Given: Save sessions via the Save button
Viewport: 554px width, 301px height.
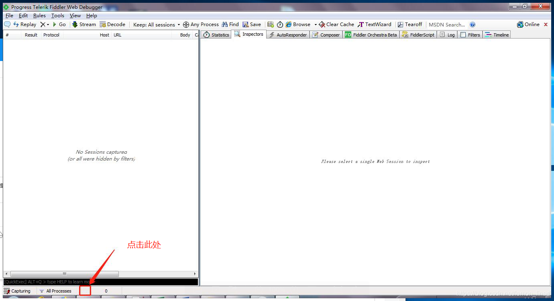Looking at the screenshot, I should click(x=252, y=24).
